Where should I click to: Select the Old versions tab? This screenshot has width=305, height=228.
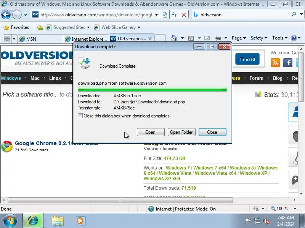point(129,39)
